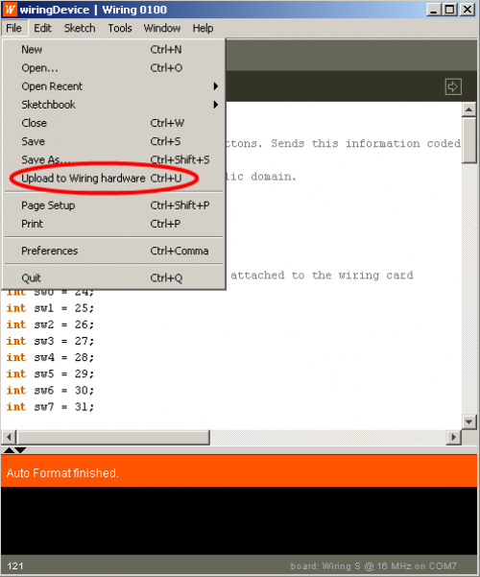Image resolution: width=480 pixels, height=577 pixels.
Task: Minimize the Wiring window
Action: [x=434, y=10]
